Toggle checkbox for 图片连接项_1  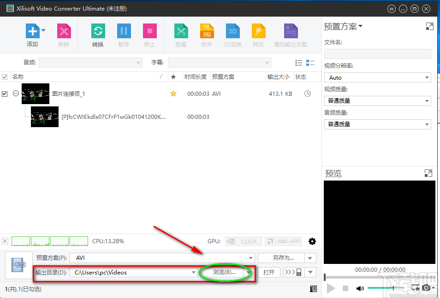[5, 93]
